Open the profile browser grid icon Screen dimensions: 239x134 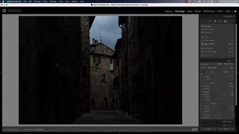(x=232, y=68)
